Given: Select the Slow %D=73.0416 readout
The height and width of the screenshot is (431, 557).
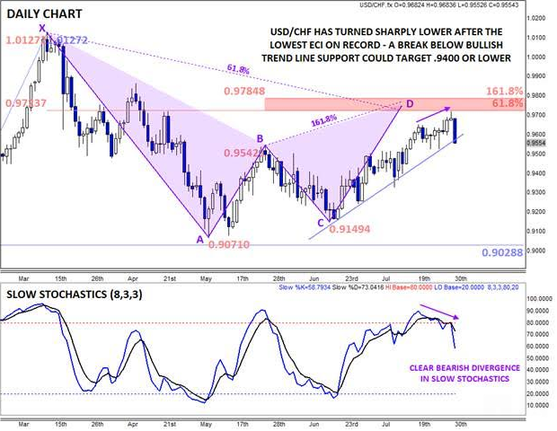Looking at the screenshot, I should point(358,287).
